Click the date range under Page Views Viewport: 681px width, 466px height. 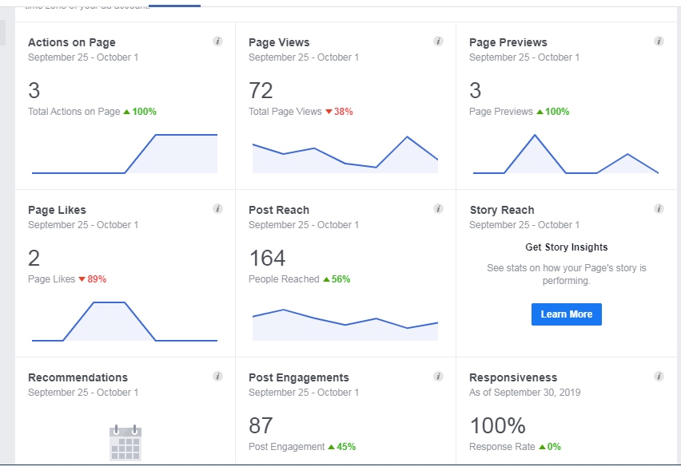click(x=304, y=57)
